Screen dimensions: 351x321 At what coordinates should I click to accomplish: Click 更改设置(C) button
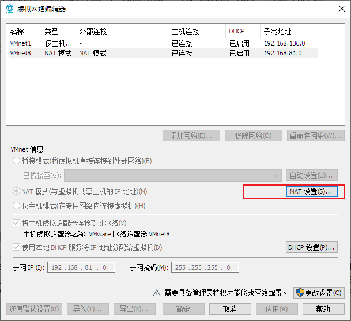tap(319, 293)
